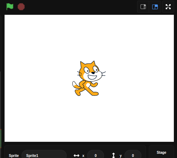177x158 pixels.
Task: Click the horizontal arrows x icon
Action: click(77, 156)
